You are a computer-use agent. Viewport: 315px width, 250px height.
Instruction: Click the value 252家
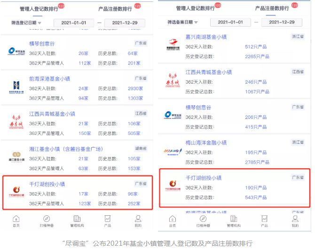(134, 203)
